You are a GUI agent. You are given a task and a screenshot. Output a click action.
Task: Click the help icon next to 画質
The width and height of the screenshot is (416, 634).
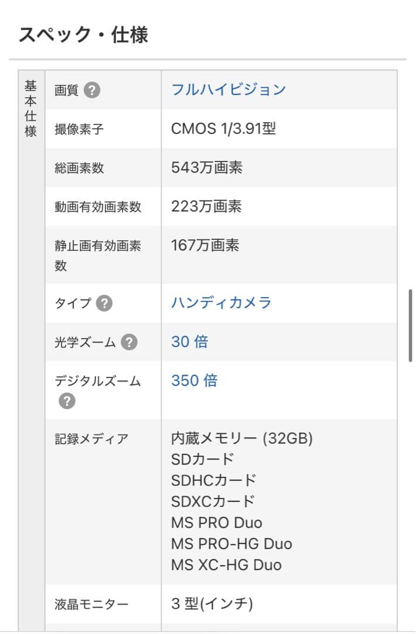pyautogui.click(x=93, y=89)
